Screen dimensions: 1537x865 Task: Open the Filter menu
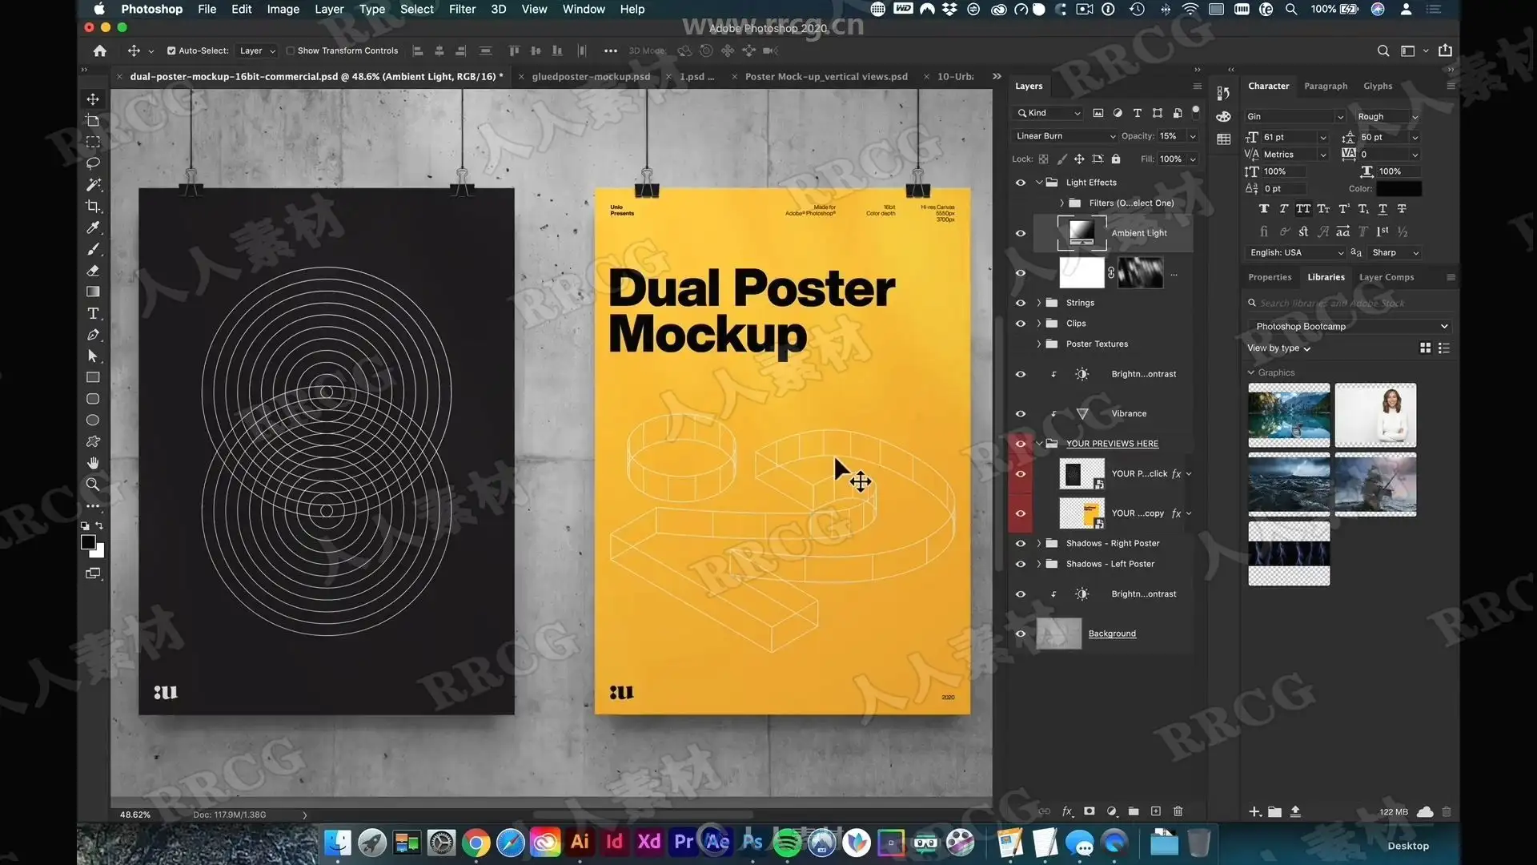pos(462,9)
